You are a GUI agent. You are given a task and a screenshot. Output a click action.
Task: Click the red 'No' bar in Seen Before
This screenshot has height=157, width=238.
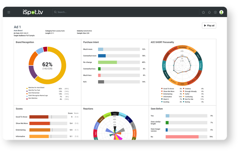182,137
